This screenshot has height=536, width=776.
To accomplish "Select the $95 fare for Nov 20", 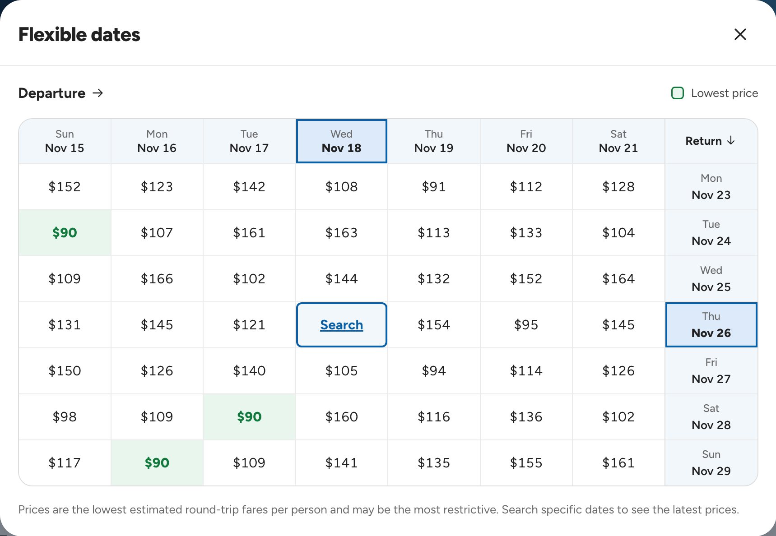I will (x=526, y=325).
